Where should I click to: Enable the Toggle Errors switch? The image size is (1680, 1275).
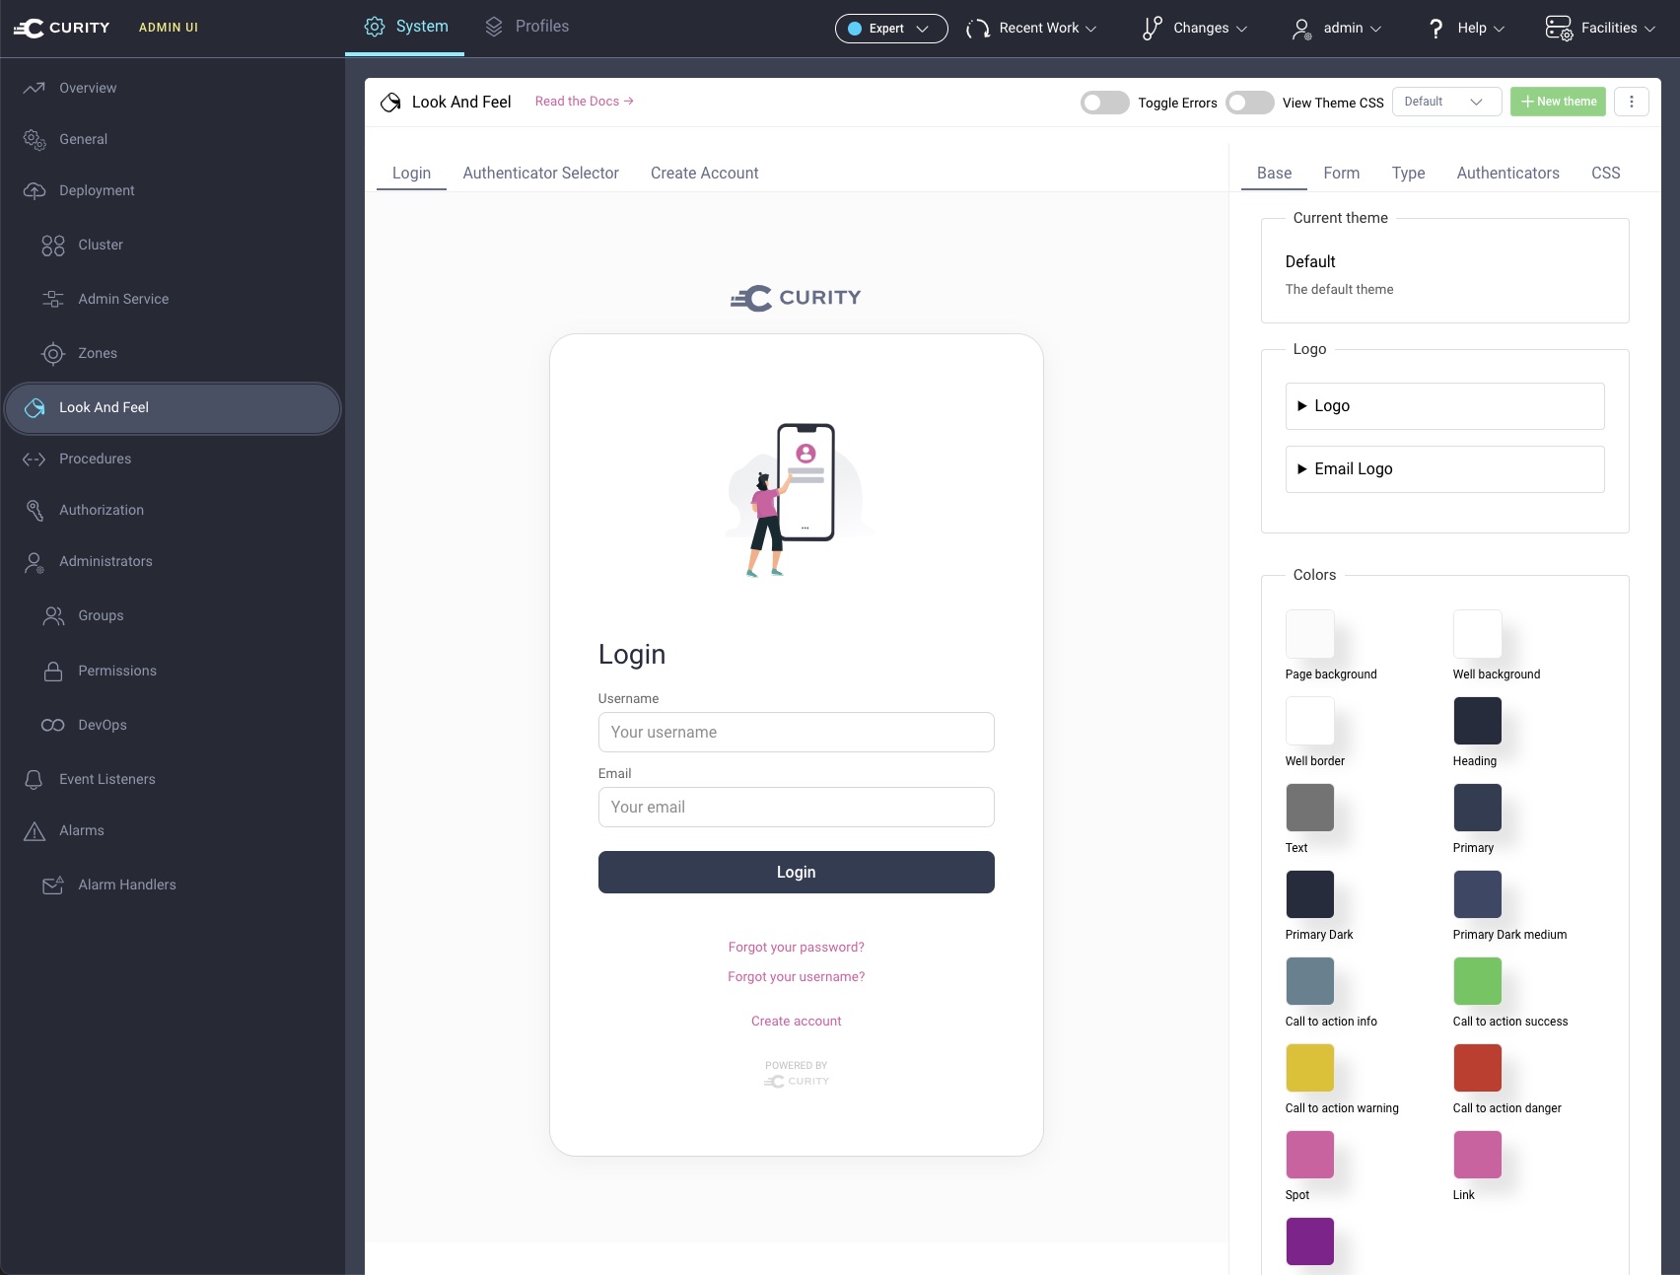(x=1104, y=102)
